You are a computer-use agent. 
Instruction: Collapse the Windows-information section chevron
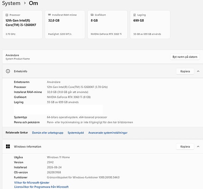198,147
